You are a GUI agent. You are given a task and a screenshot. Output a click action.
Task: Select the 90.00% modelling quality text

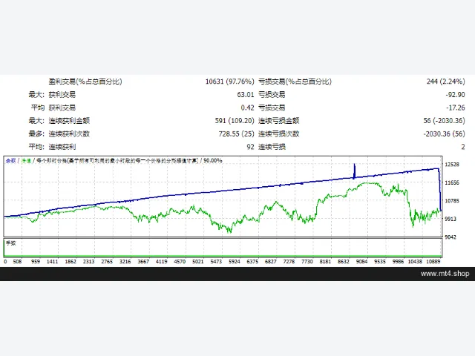click(213, 160)
